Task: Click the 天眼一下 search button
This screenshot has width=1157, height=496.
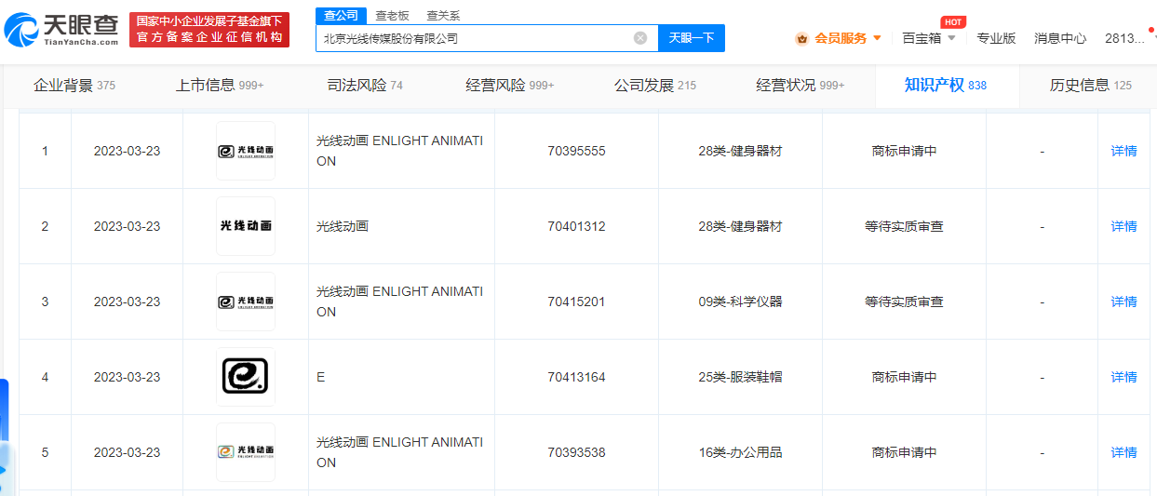Action: coord(692,38)
